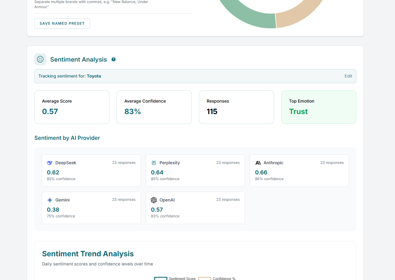Click the Perplexity provider name

169,163
